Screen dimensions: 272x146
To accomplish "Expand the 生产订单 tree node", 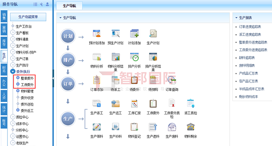I will tap(13, 59).
